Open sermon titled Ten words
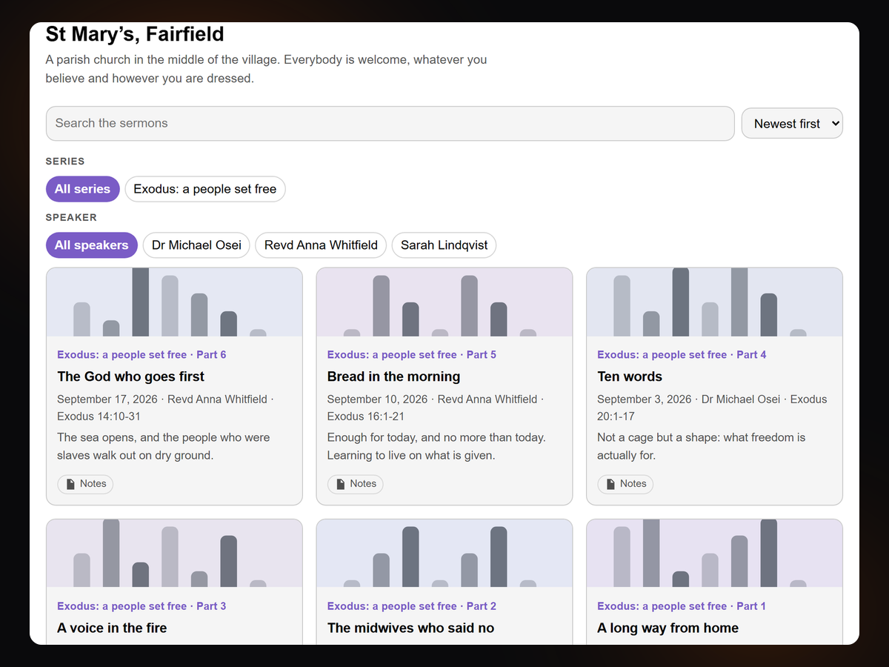 630,376
